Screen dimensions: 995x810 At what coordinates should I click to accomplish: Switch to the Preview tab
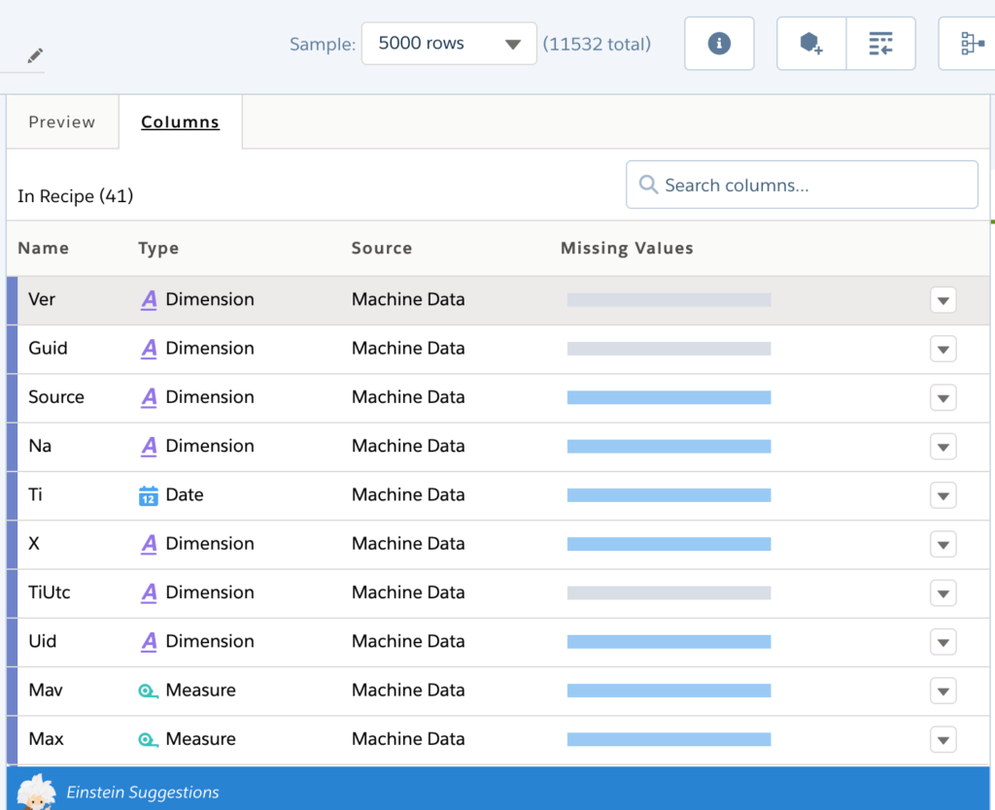coord(61,121)
